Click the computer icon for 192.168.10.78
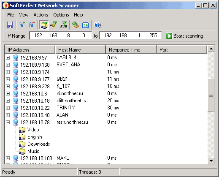Screen dimensions: 219x177 (15, 122)
